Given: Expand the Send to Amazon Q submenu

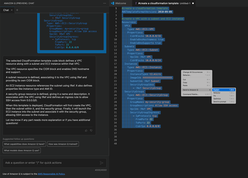Looking at the screenshot, I should click(x=196, y=90).
